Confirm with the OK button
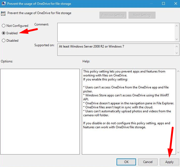 pos(126,162)
